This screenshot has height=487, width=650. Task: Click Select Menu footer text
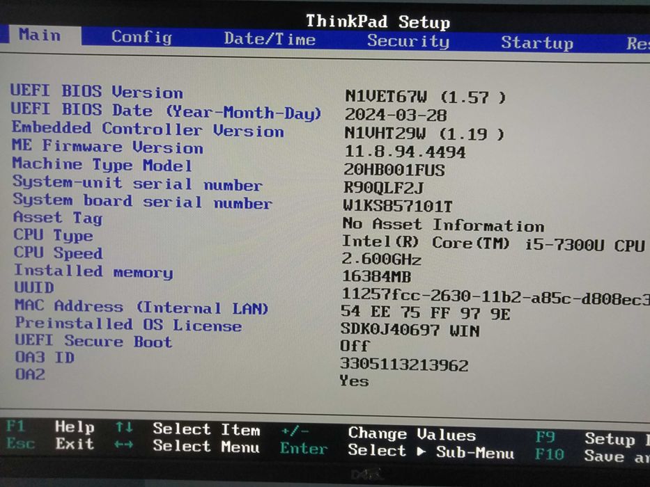pyautogui.click(x=206, y=447)
